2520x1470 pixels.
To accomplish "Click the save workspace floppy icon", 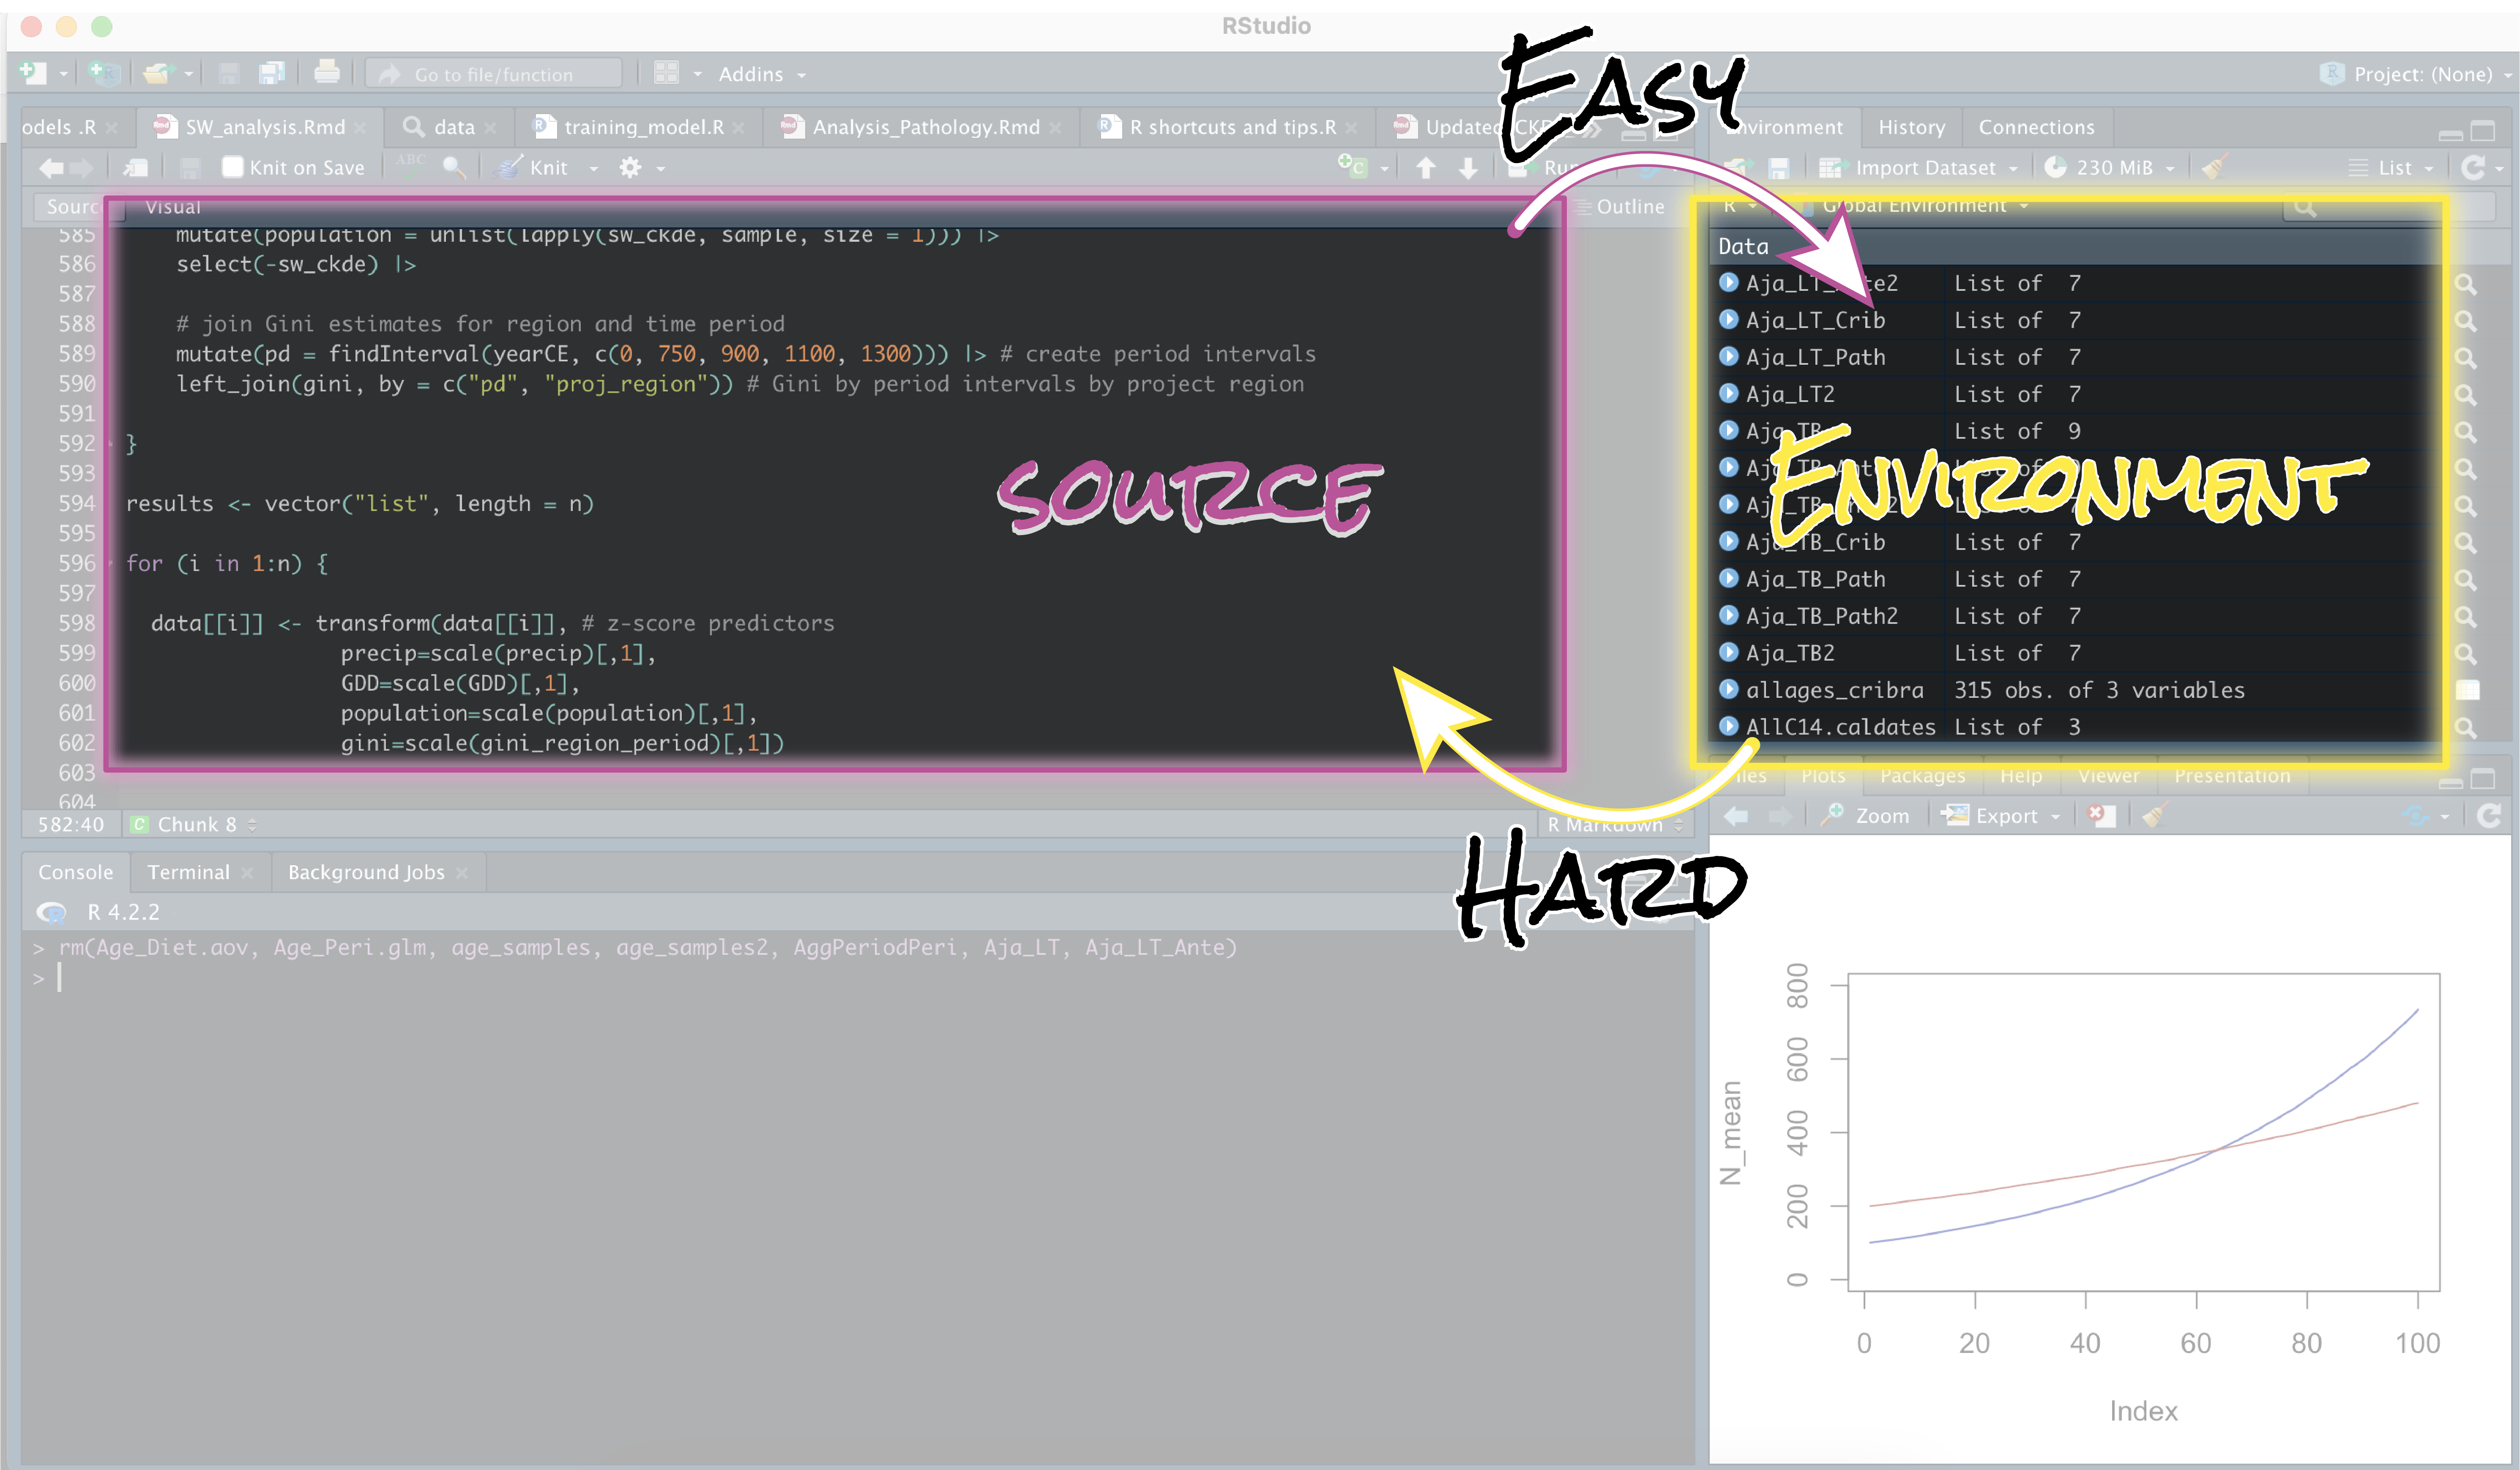I will [1778, 168].
